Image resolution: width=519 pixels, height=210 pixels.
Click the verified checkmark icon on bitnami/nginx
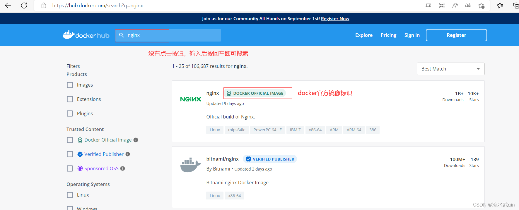(248, 159)
